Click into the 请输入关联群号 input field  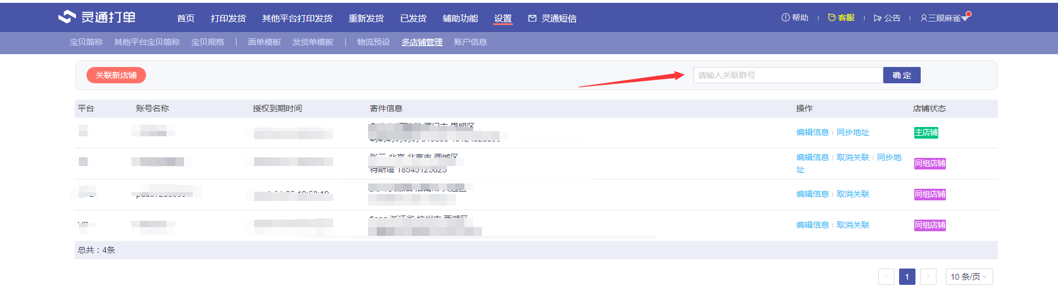[x=788, y=75]
